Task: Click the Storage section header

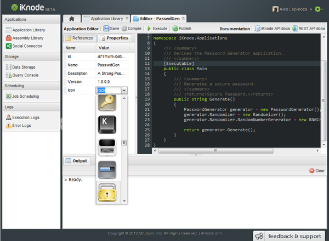Action: pyautogui.click(x=31, y=57)
